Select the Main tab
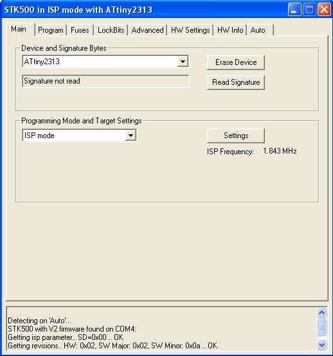Image resolution: width=333 pixels, height=356 pixels. (x=19, y=29)
